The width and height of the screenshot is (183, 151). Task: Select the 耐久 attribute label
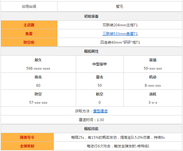click(x=38, y=60)
